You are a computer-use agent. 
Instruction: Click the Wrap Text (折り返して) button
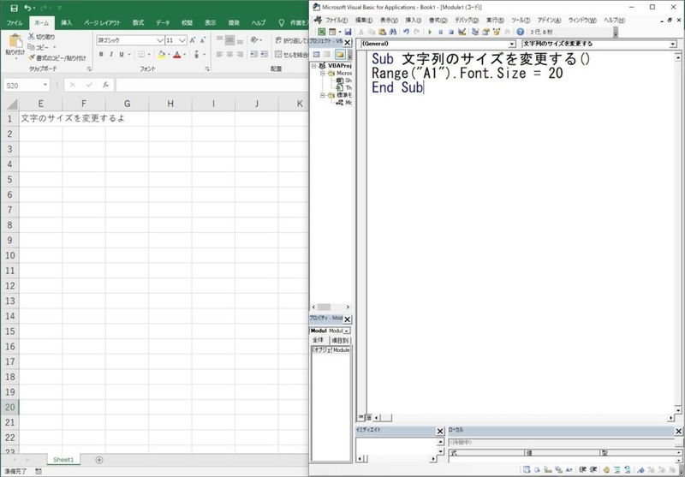coord(292,40)
